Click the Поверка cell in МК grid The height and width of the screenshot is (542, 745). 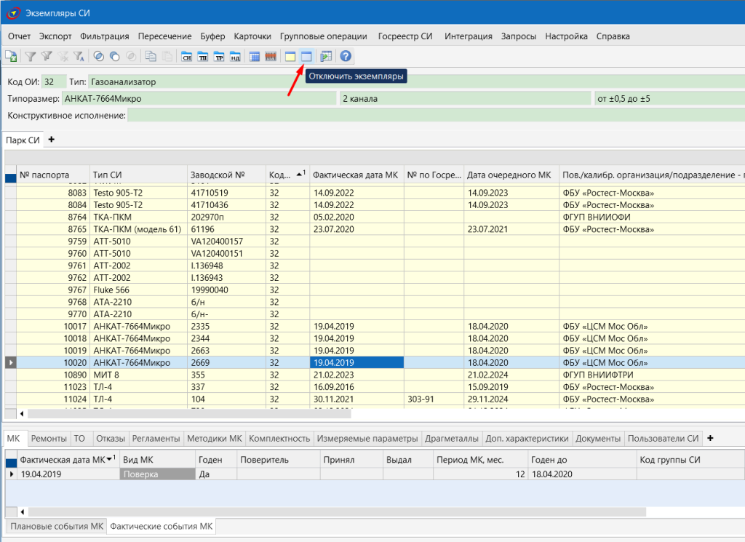pos(157,474)
